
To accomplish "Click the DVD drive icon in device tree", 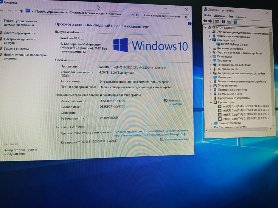I will click(x=214, y=31).
